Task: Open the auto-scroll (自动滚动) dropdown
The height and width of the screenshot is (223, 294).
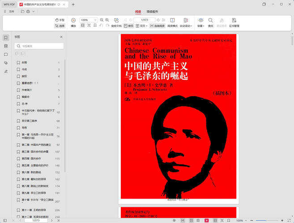Action: (186, 26)
